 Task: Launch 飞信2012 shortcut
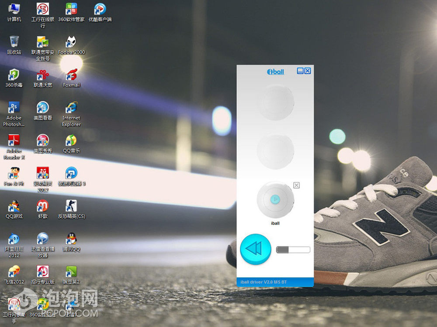coord(14,275)
